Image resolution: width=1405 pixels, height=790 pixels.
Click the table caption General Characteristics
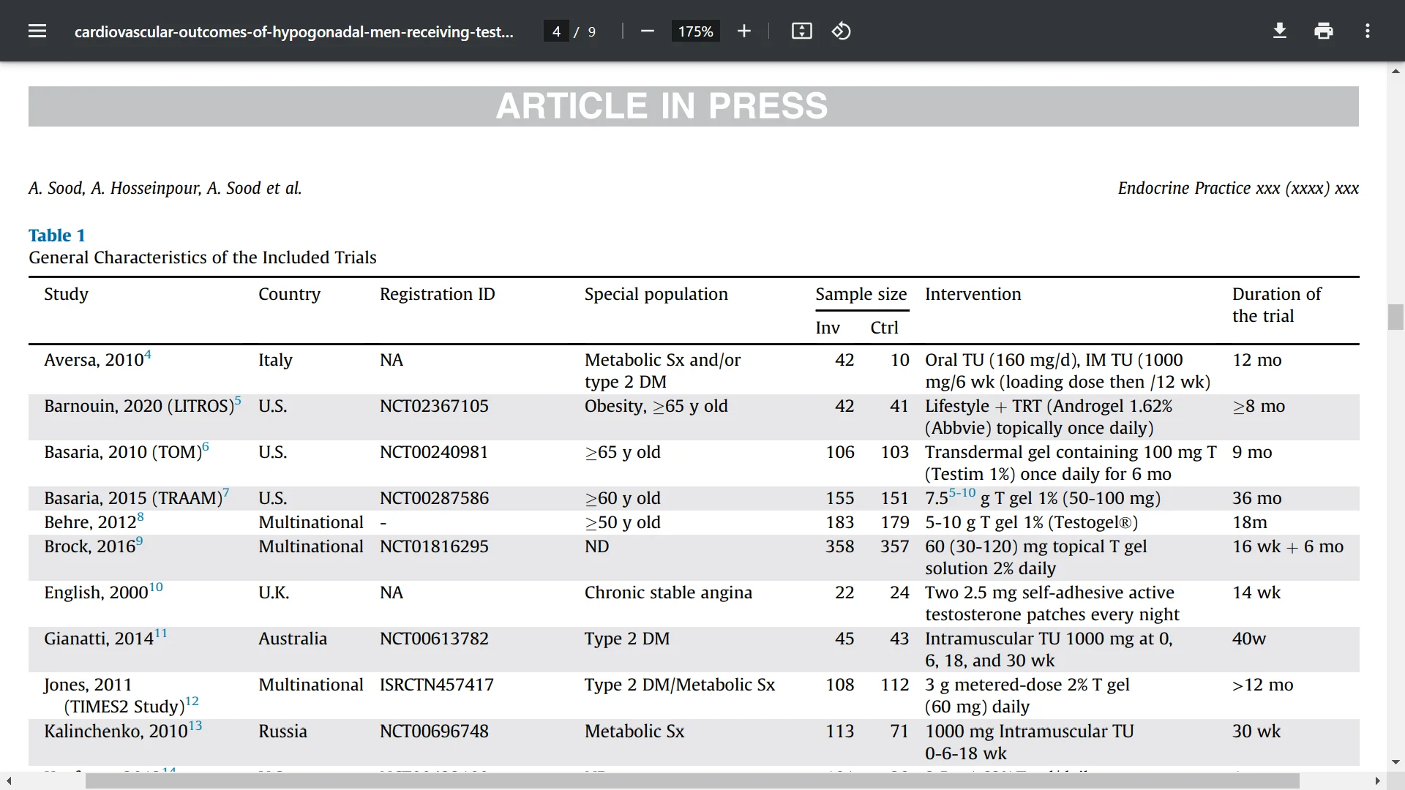coord(203,257)
